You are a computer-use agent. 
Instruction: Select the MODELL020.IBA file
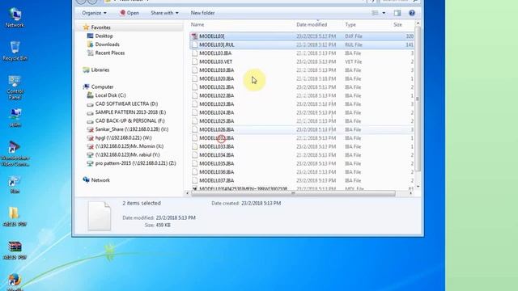[302, 79]
